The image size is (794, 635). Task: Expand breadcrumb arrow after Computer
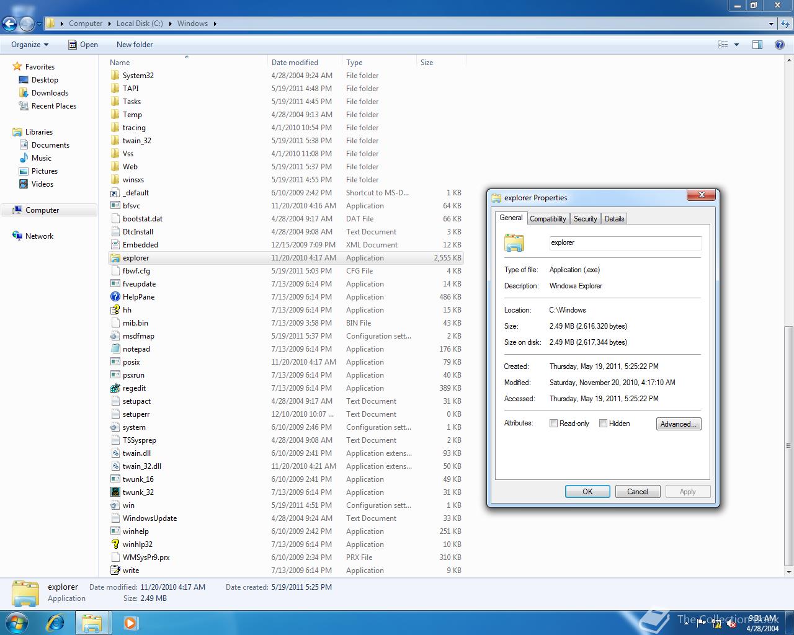pyautogui.click(x=109, y=24)
